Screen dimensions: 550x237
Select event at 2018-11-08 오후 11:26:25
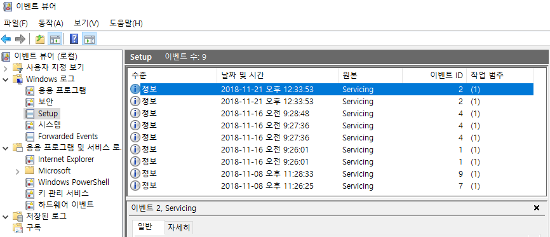point(330,186)
